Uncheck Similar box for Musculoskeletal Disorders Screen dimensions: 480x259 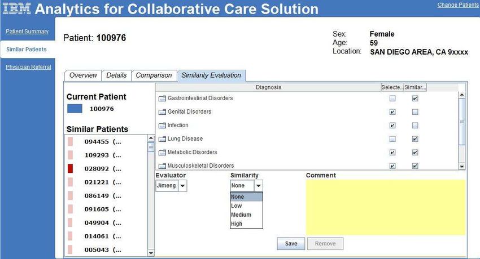pos(415,166)
